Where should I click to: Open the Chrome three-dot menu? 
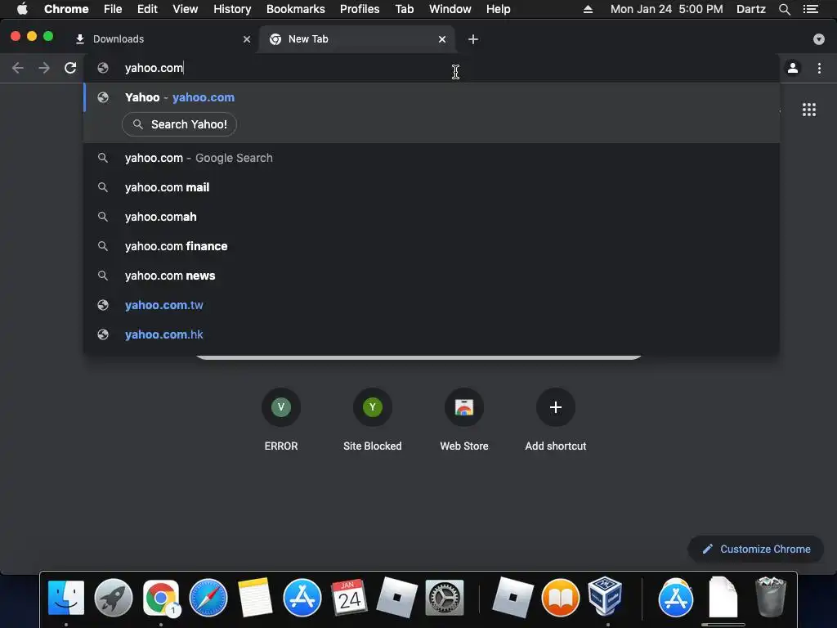click(x=819, y=68)
